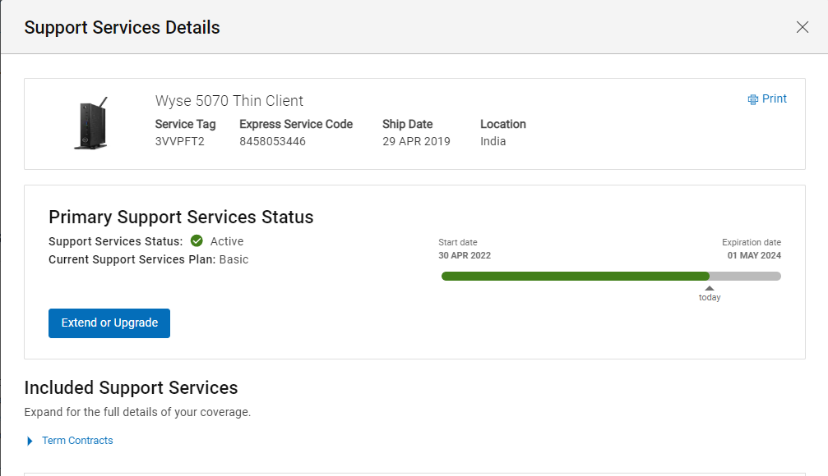Click the Print link
The image size is (828, 476).
coord(774,98)
